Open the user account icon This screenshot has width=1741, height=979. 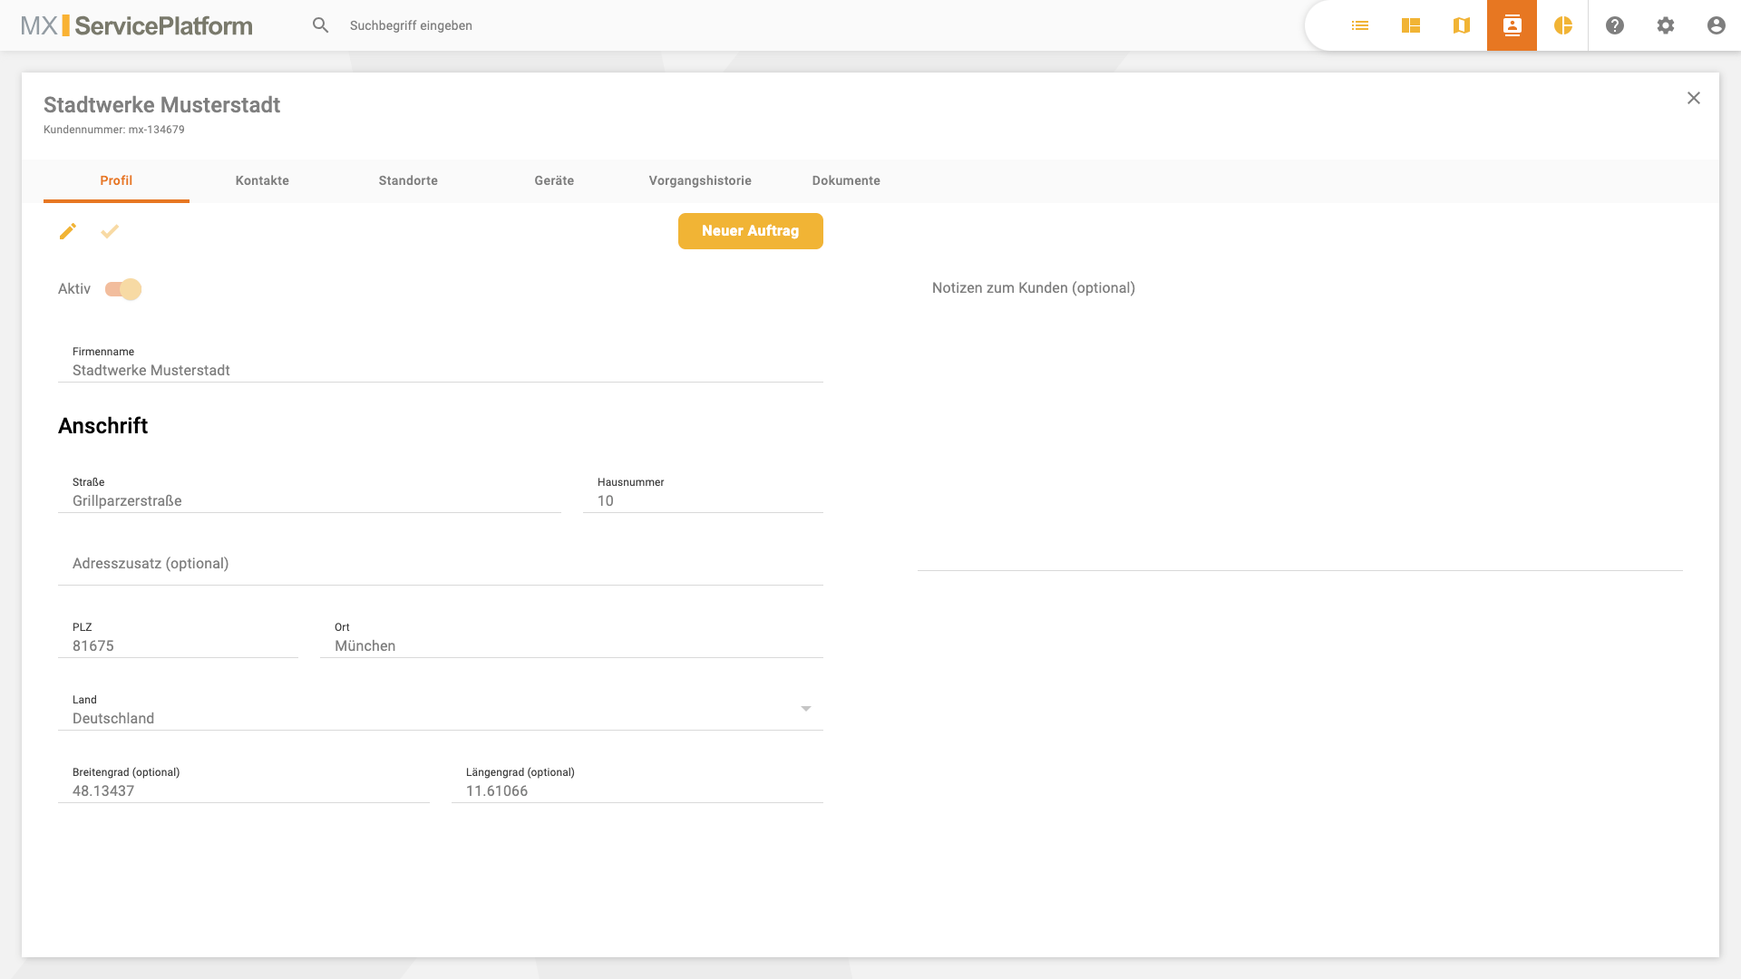point(1717,25)
